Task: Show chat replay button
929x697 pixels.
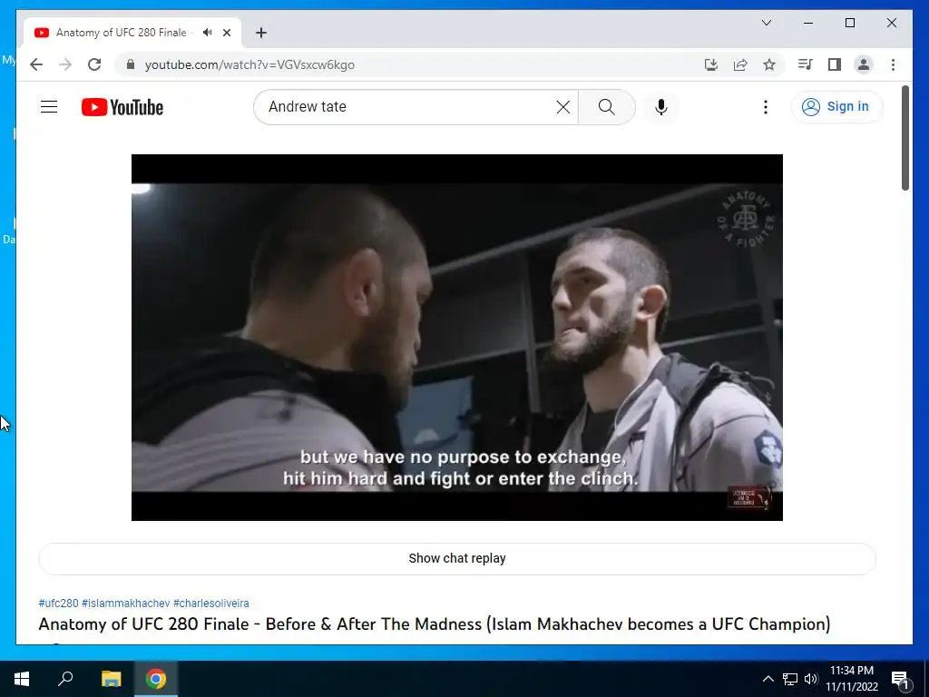Action: click(457, 558)
